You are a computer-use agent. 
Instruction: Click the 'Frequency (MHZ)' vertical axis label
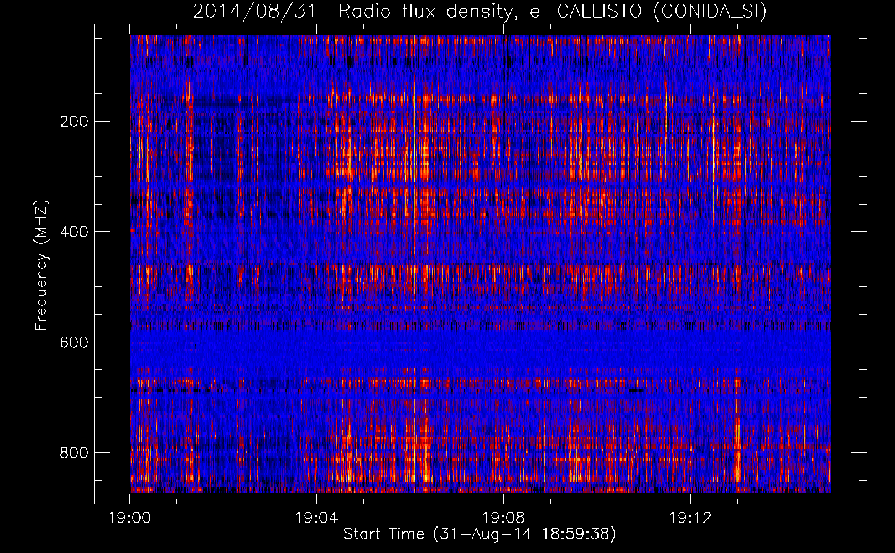(x=41, y=265)
